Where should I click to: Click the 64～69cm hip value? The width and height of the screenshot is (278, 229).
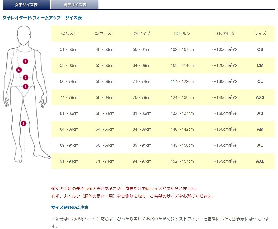142,65
